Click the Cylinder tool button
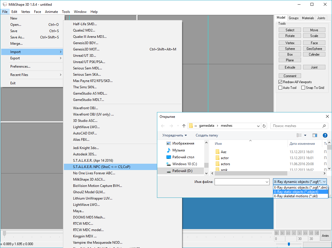The width and height of the screenshot is (332, 248). [x=314, y=54]
